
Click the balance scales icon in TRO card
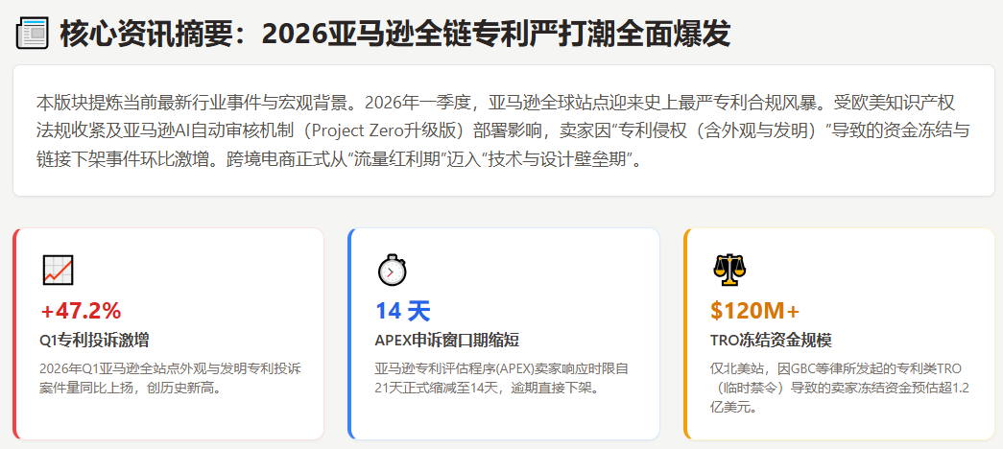coord(728,270)
